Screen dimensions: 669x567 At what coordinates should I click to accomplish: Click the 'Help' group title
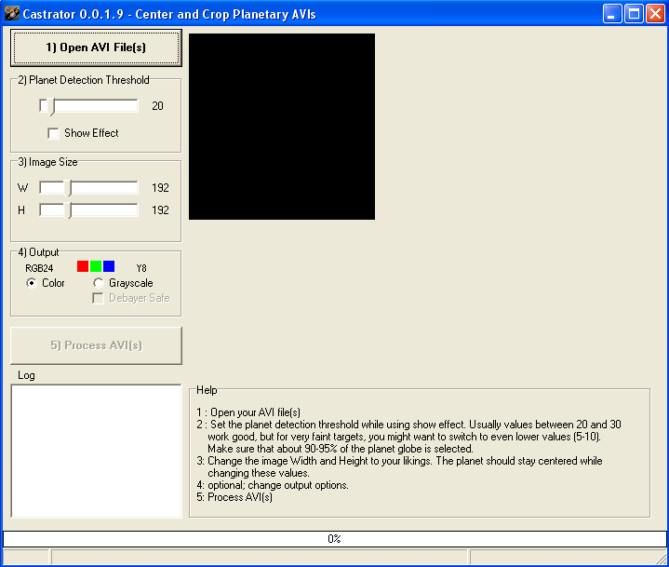[x=207, y=390]
